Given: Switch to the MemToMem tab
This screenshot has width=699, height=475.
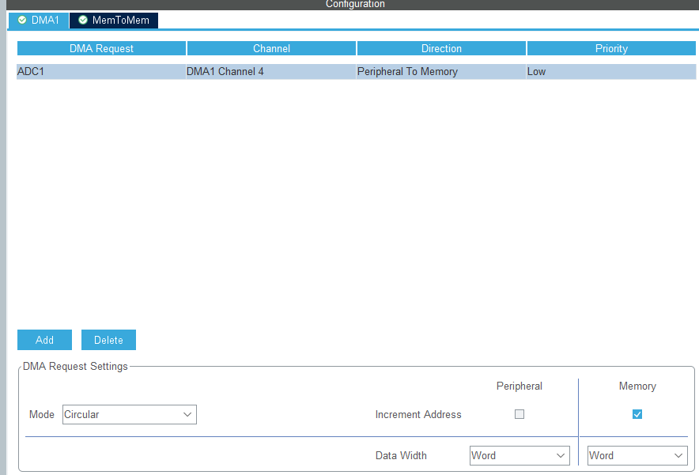Looking at the screenshot, I should coord(119,20).
